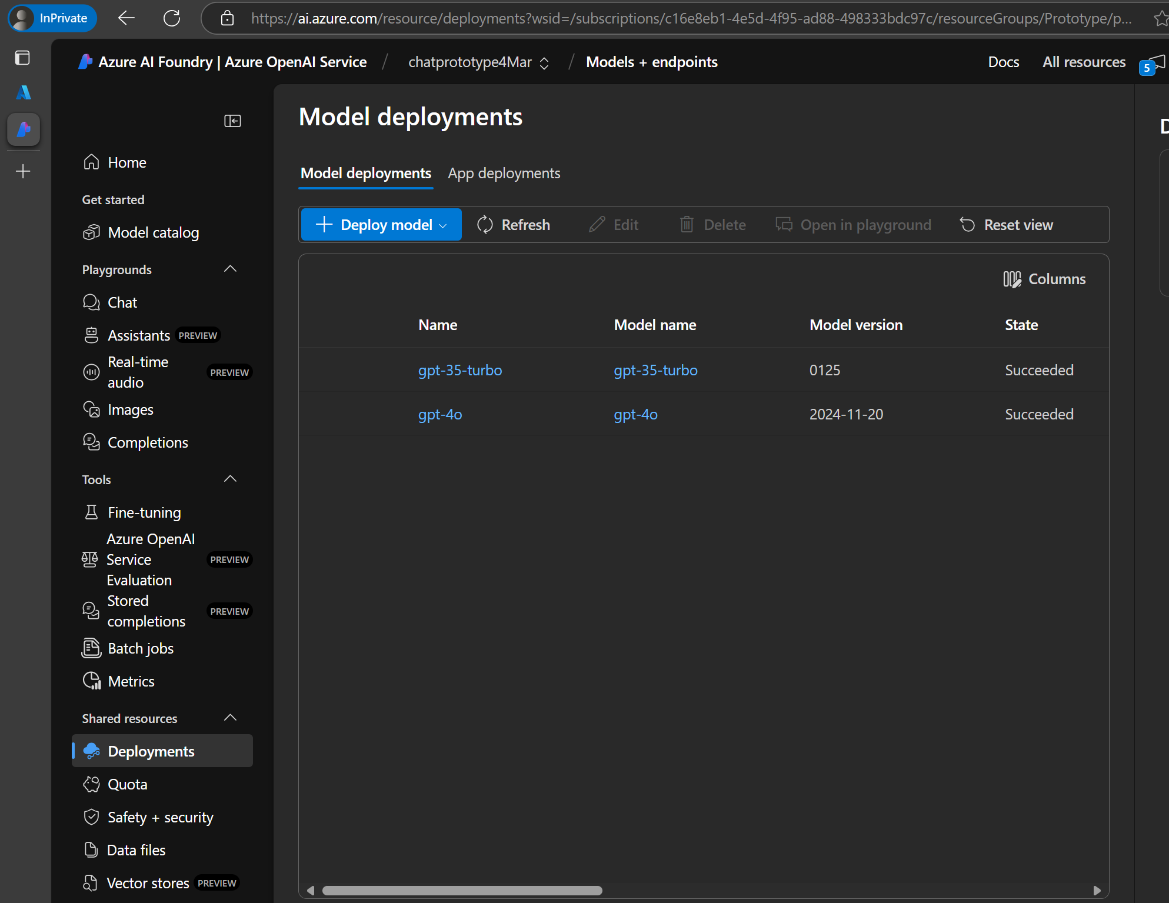Open All resources in the top bar
Image resolution: width=1169 pixels, height=903 pixels.
pyautogui.click(x=1084, y=62)
